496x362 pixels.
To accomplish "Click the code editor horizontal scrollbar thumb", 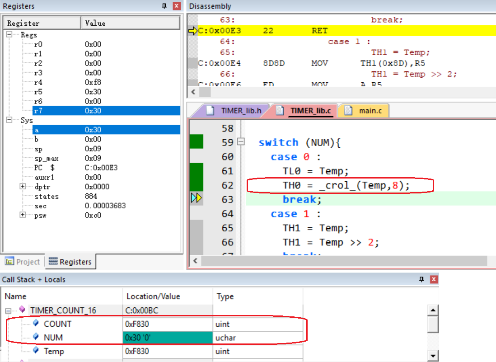I will click(x=344, y=261).
